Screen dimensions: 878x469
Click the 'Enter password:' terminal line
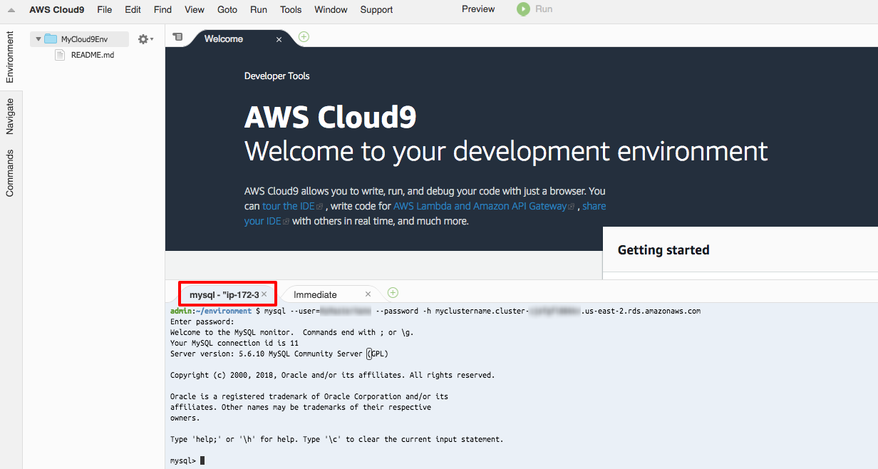(202, 321)
